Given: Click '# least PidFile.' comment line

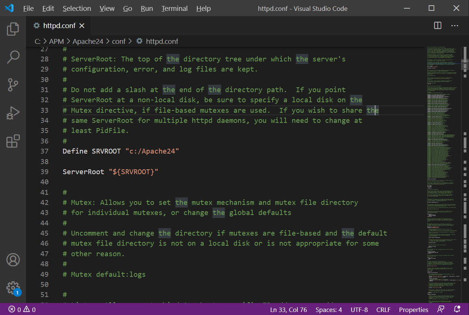Looking at the screenshot, I should pos(96,131).
